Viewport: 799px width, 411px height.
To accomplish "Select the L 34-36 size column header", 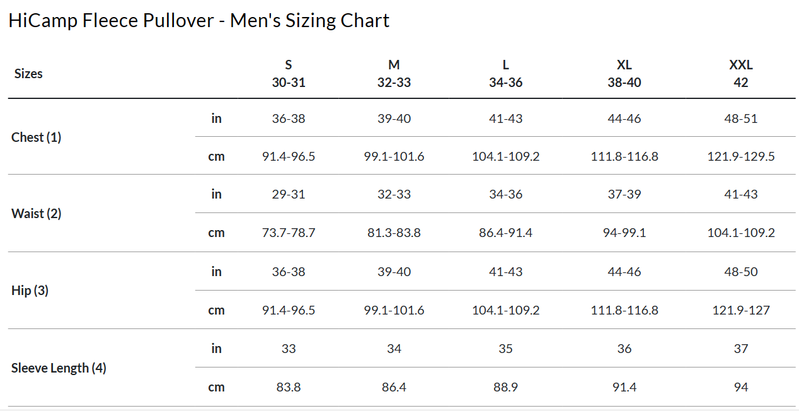I will [505, 74].
